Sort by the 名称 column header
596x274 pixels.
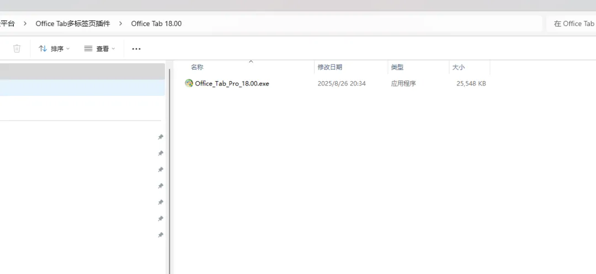197,67
